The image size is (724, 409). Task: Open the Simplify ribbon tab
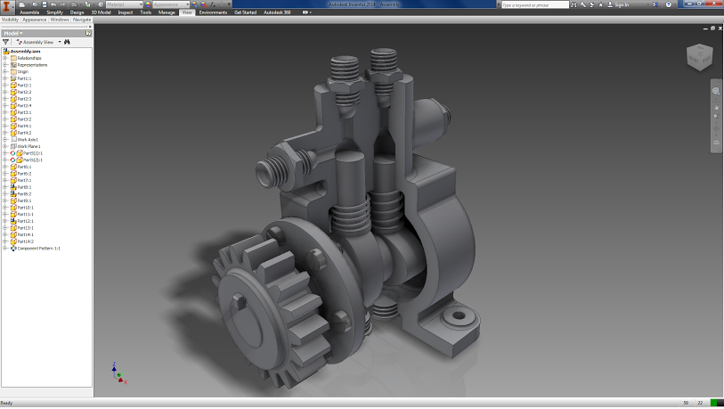click(x=54, y=12)
